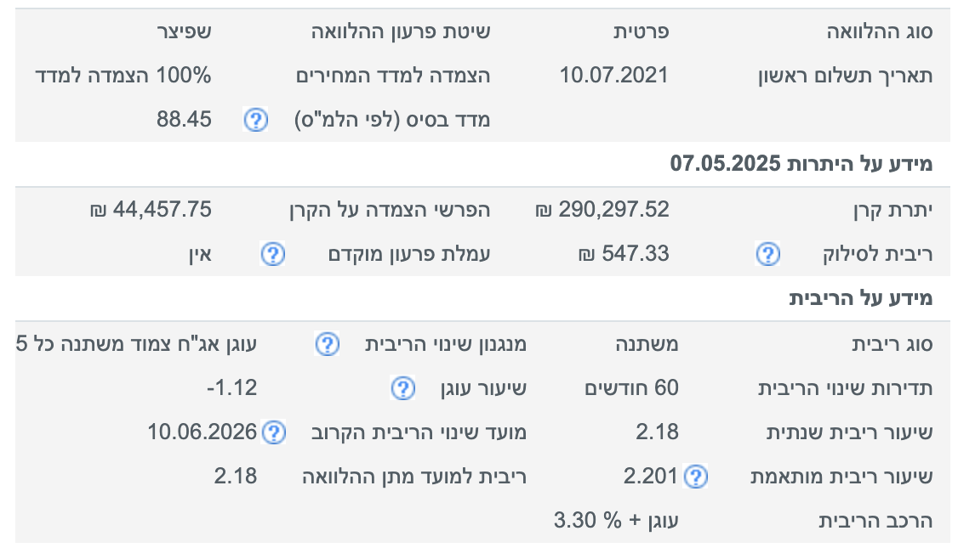Click the מידע על היתרות 07.05.2025 heading
Image resolution: width=958 pixels, height=559 pixels.
tap(801, 164)
